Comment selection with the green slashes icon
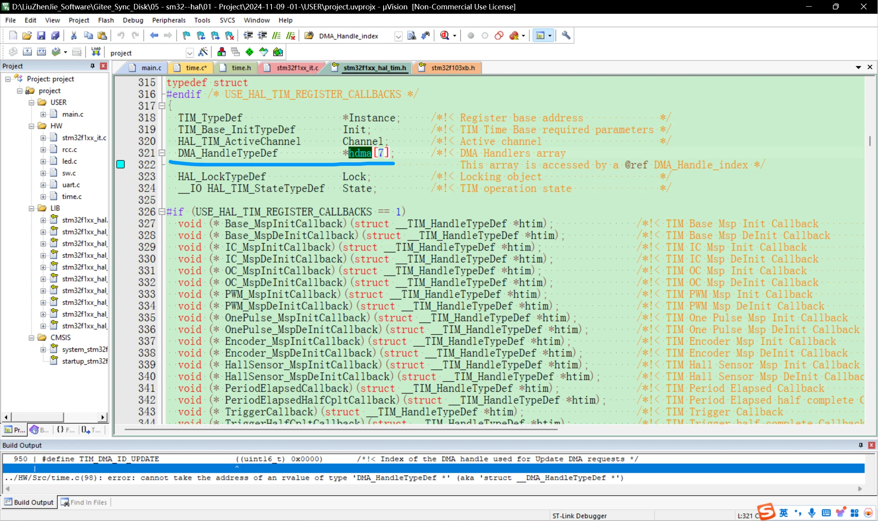This screenshot has height=521, width=878. (276, 36)
